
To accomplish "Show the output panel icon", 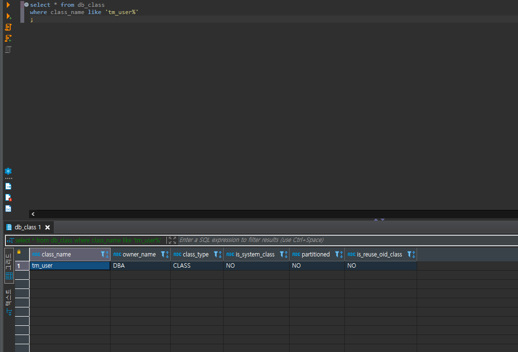I will click(8, 187).
